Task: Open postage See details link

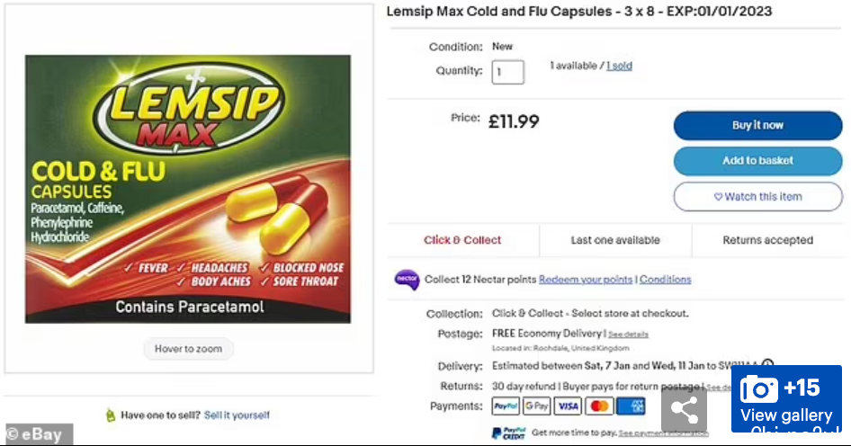Action: pyautogui.click(x=628, y=334)
